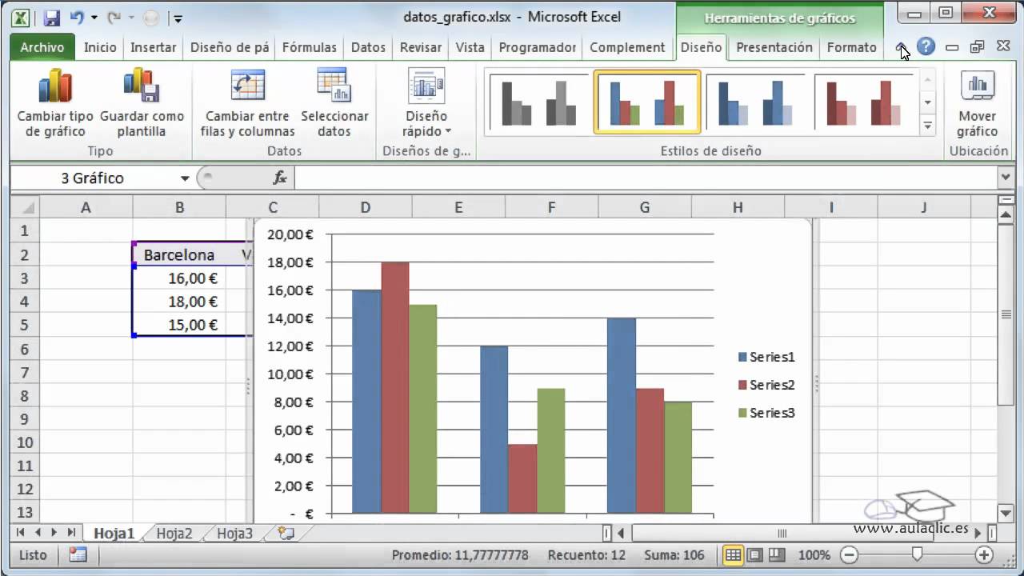
Task: Click the Undo icon
Action: 78,17
